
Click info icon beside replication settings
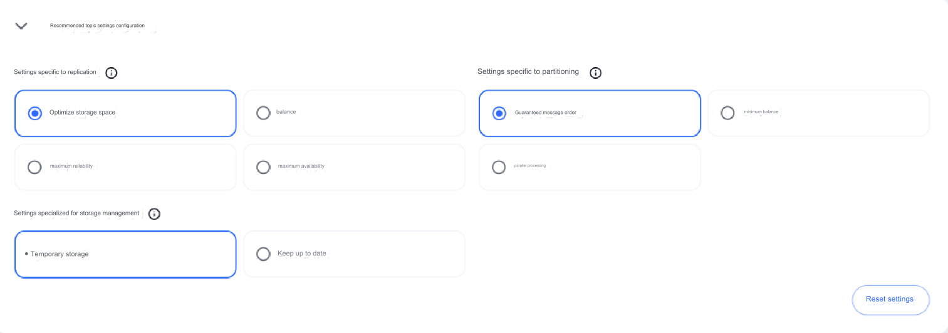point(112,73)
